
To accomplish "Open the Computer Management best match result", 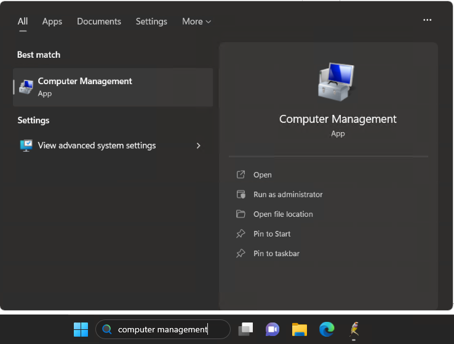I will click(x=113, y=87).
